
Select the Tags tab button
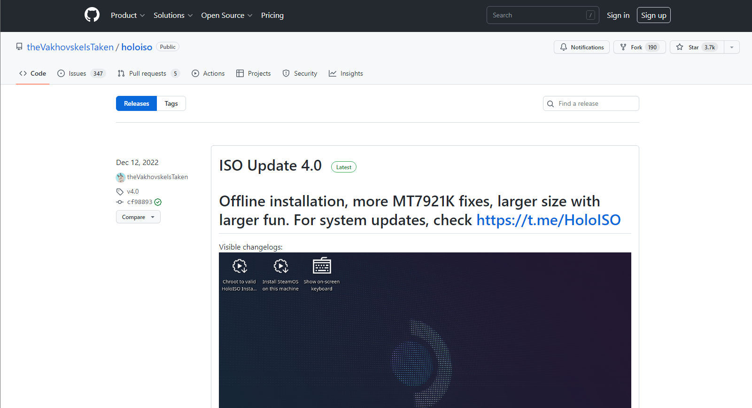click(171, 103)
